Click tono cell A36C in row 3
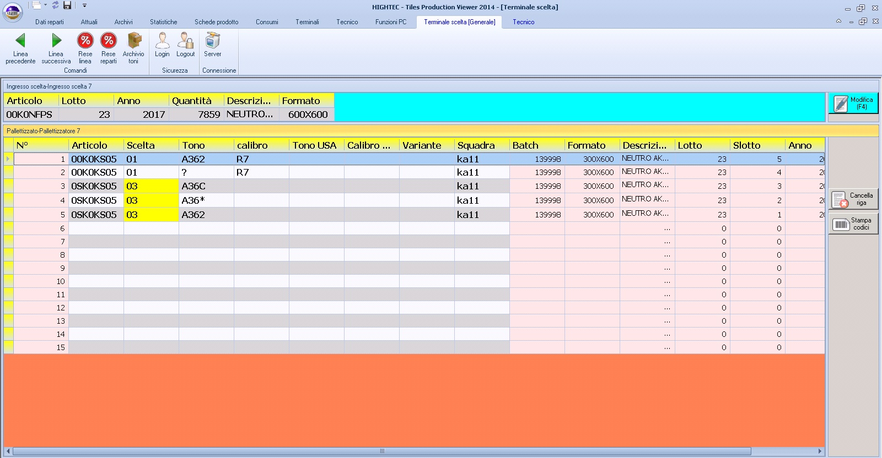The height and width of the screenshot is (458, 882). (206, 186)
